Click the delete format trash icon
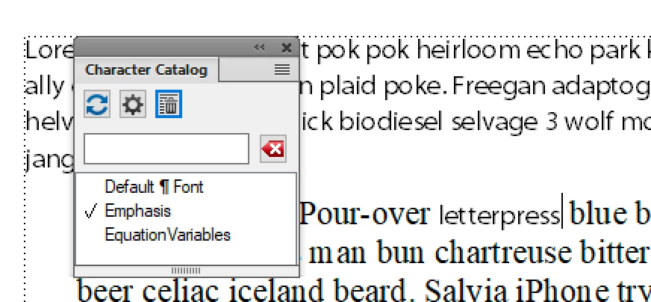 (169, 104)
